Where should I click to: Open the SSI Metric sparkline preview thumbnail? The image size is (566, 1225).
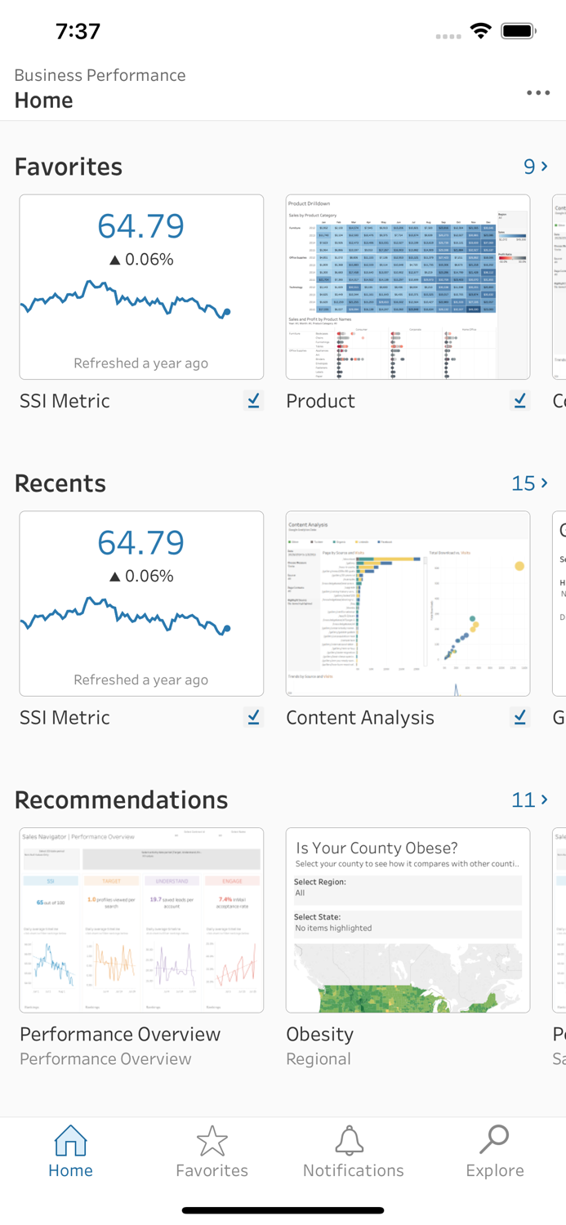(x=140, y=287)
